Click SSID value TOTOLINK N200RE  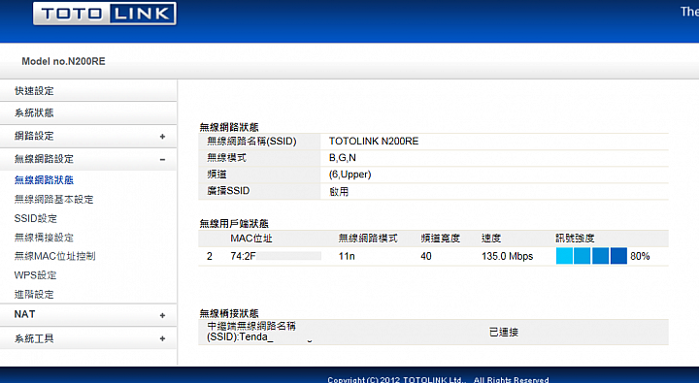click(374, 142)
